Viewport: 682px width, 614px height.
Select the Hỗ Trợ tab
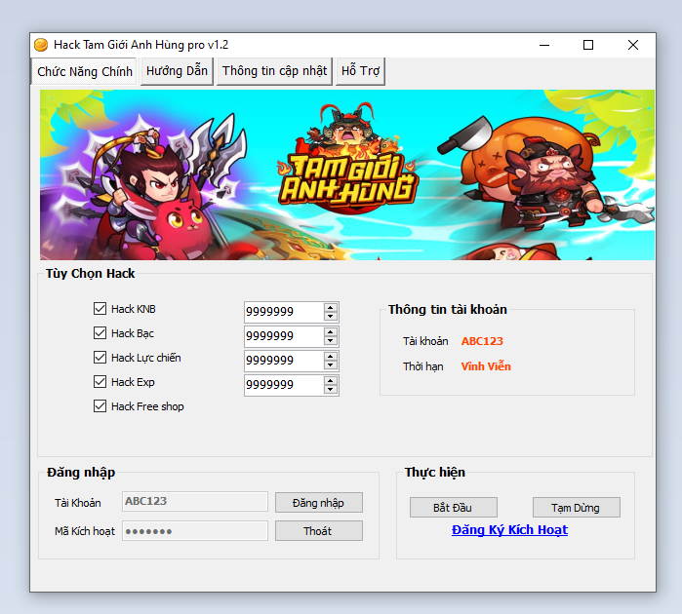click(x=360, y=71)
